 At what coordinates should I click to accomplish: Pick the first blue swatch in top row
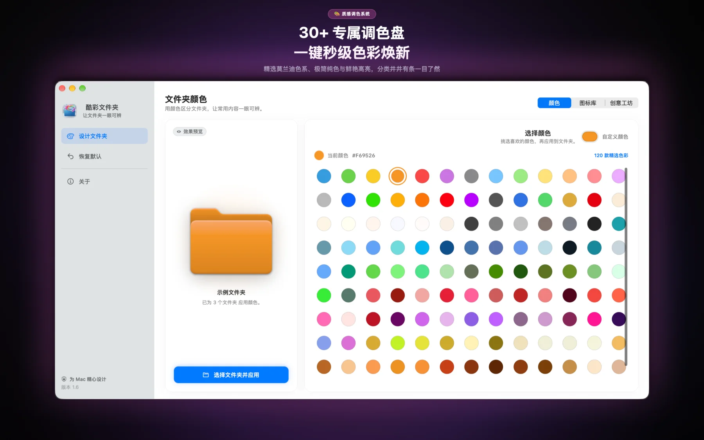point(324,176)
